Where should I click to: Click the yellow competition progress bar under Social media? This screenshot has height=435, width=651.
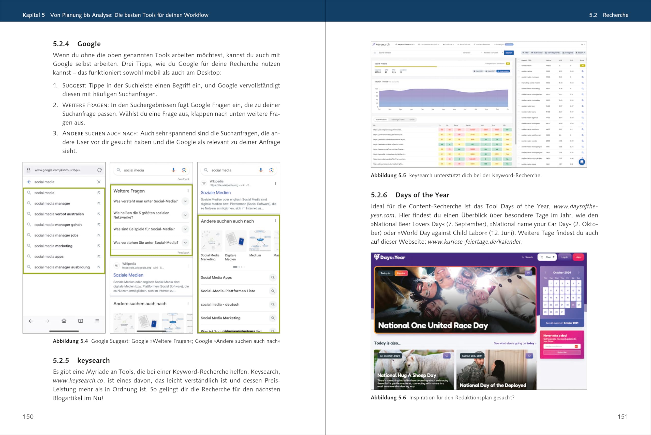406,66
